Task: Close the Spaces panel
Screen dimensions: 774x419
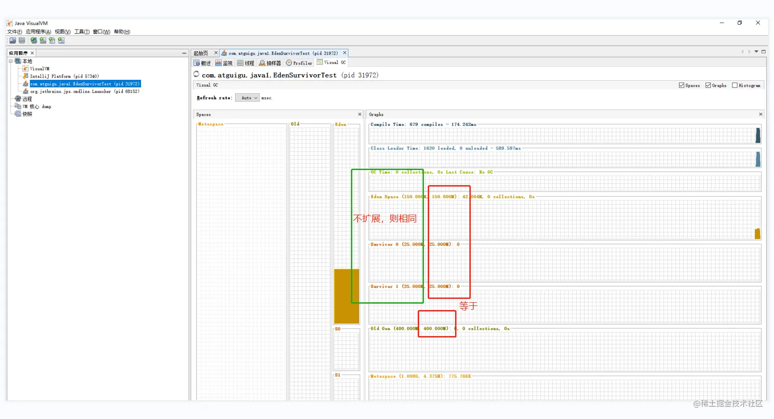Action: (360, 115)
